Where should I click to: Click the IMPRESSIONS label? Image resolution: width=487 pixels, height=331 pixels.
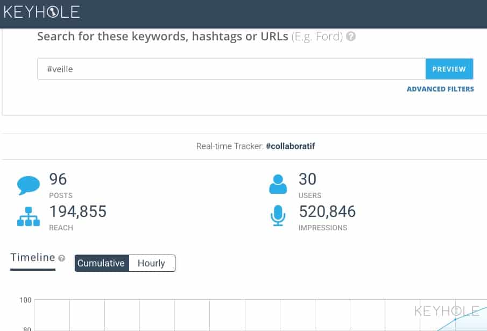point(323,228)
